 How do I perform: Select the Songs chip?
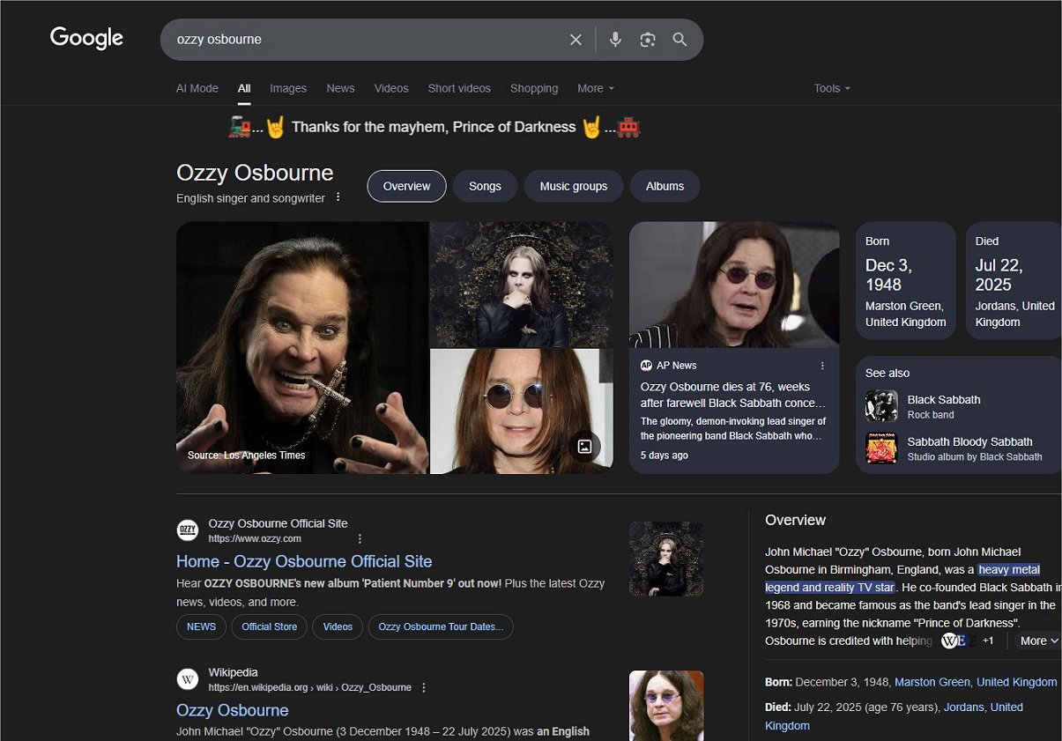[x=485, y=186]
